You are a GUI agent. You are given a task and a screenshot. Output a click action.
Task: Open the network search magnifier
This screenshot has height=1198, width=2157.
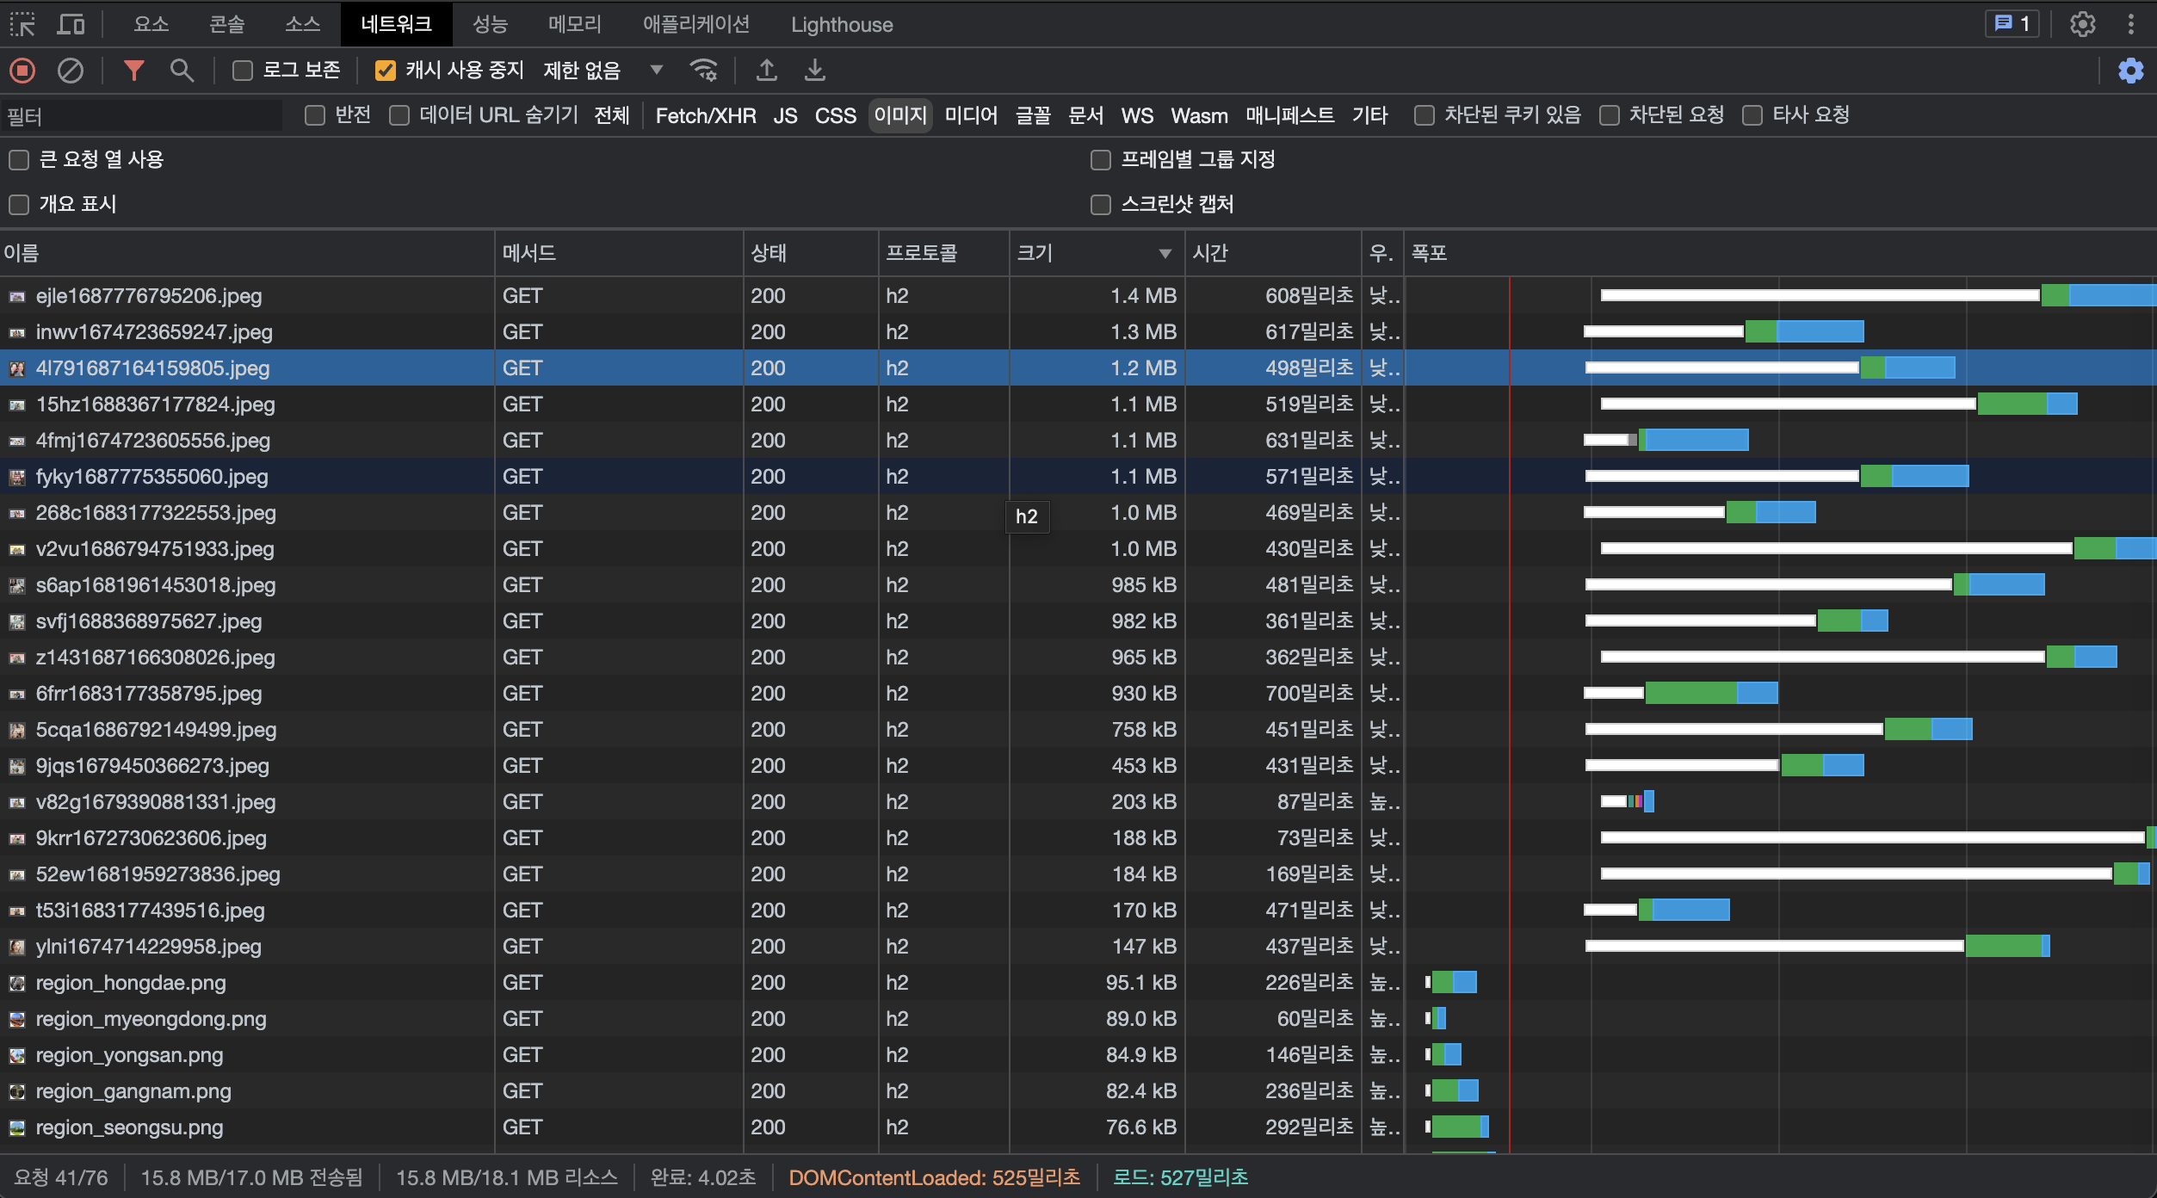point(181,71)
